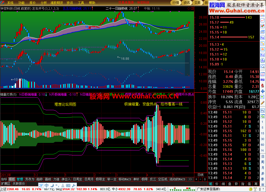
Task: Select the 移动MACD indicator tab
Action: pos(125,179)
